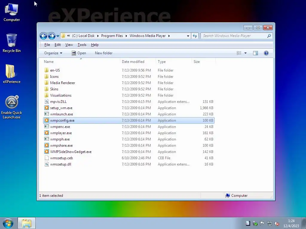This screenshot has height=229, width=306.
Task: Go back with the Back arrow button
Action: [x=43, y=36]
